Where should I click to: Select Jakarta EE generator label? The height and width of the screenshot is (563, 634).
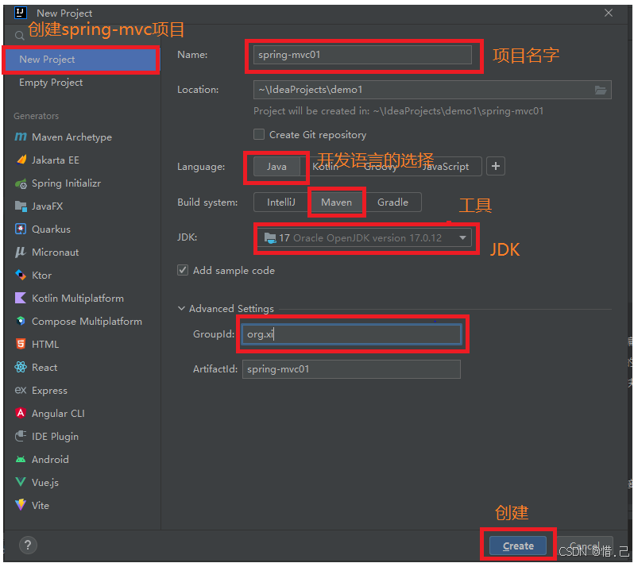[x=56, y=160]
